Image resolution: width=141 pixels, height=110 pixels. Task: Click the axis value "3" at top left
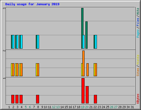(x=4, y=8)
